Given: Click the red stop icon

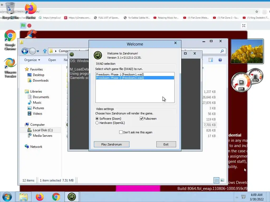Looking at the screenshot, I should coord(30,26).
